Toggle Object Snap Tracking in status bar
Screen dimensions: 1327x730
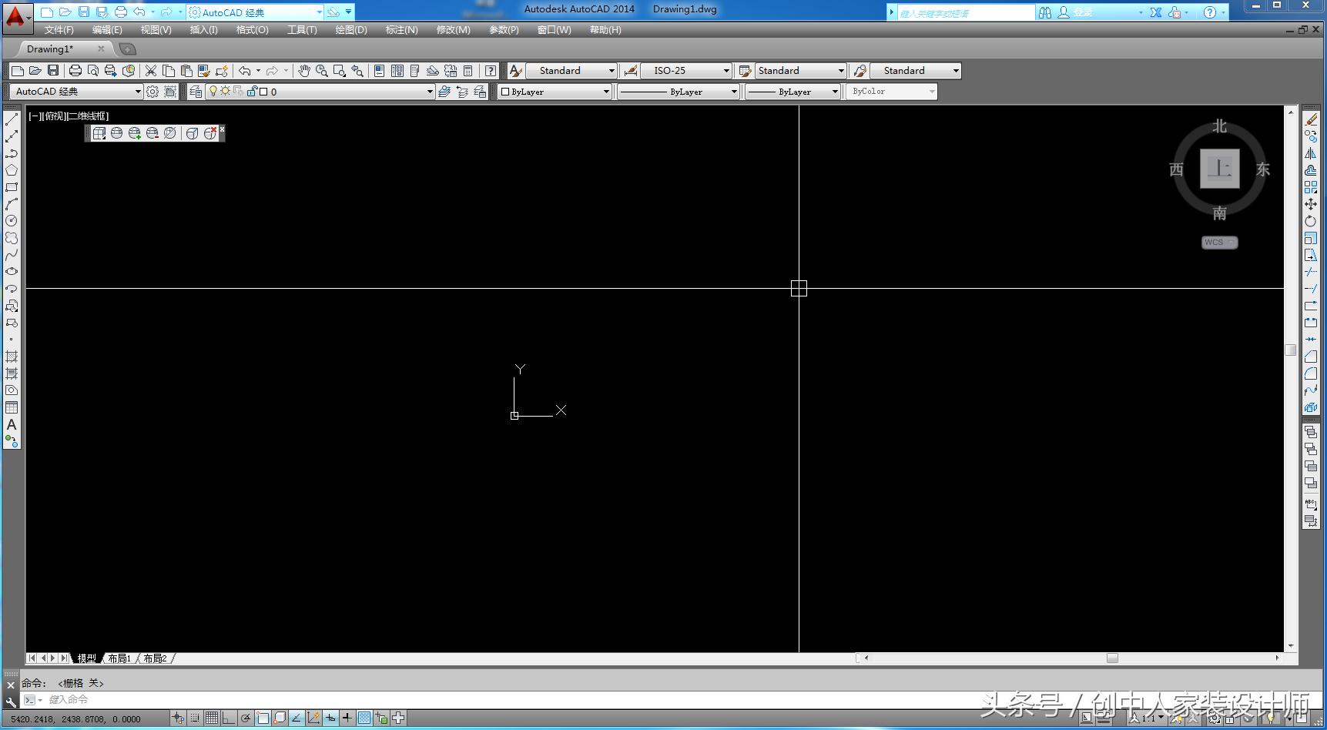297,718
